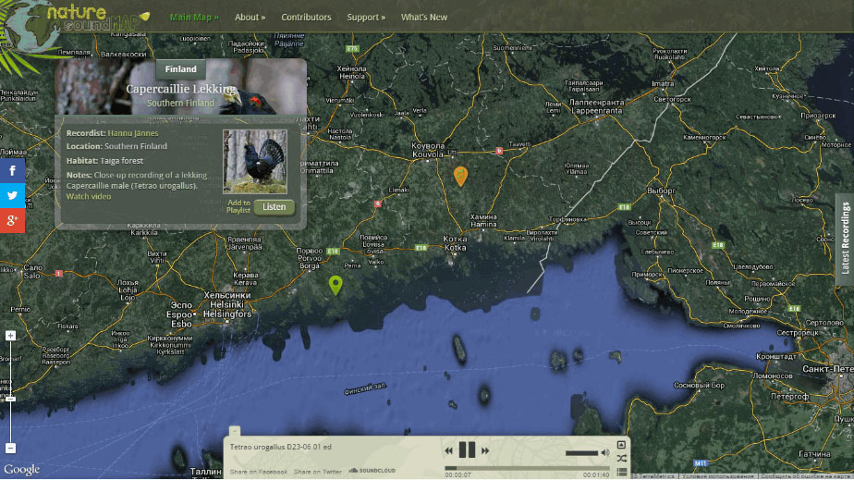Image resolution: width=854 pixels, height=480 pixels.
Task: Open the Watch video link
Action: [88, 196]
